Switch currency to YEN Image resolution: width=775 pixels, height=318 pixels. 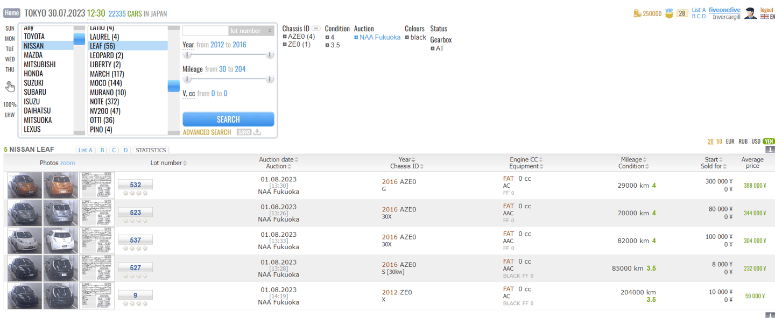coord(769,142)
